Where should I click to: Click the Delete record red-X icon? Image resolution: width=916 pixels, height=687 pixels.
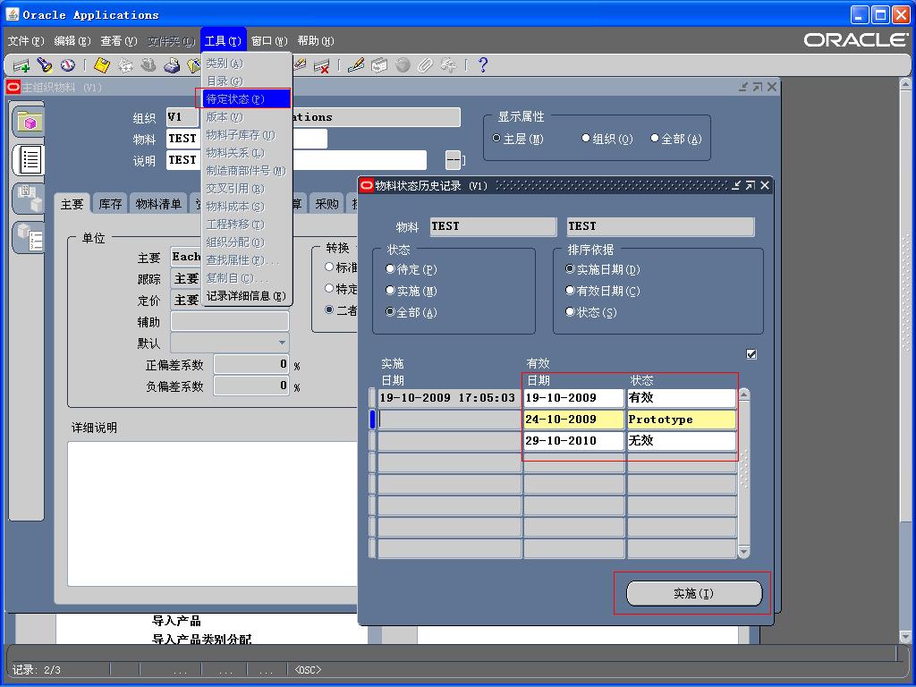[x=321, y=65]
